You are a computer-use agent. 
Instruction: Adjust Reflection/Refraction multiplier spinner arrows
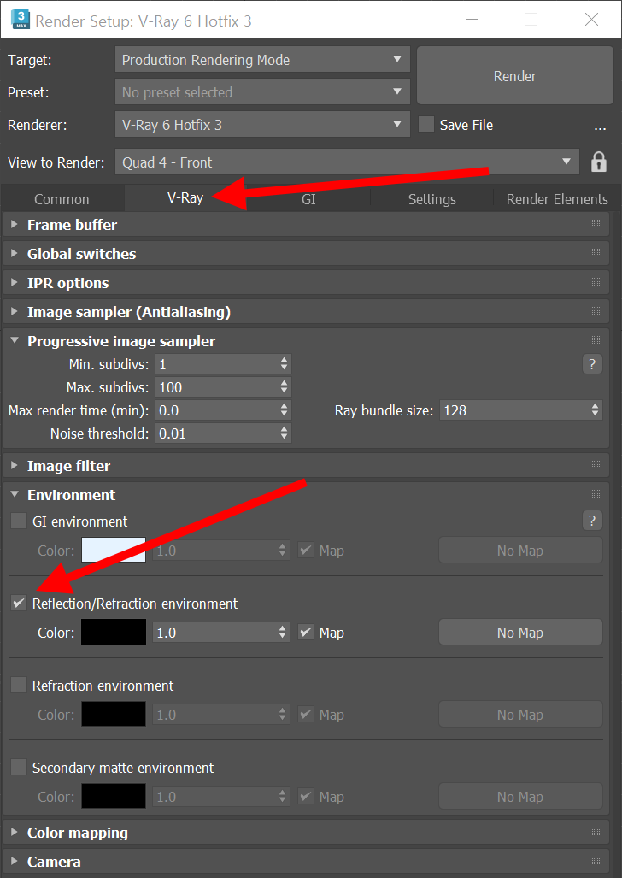click(x=283, y=632)
